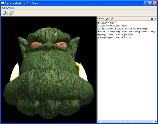Maximize the Ogre embed in Qt window
158x124 pixels.
pyautogui.click(x=150, y=3)
